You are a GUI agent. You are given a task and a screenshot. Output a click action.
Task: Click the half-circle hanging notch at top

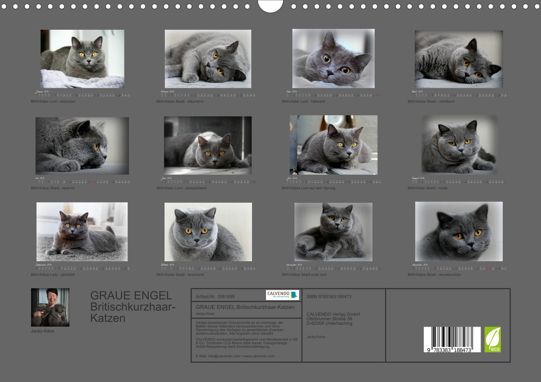point(270,6)
